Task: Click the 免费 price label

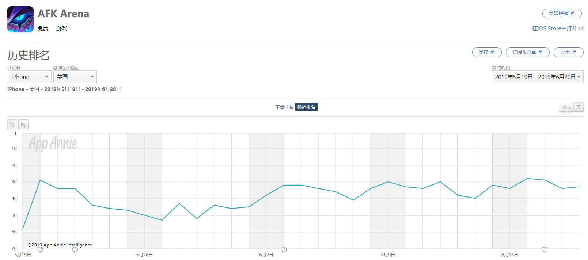Action: pos(43,28)
